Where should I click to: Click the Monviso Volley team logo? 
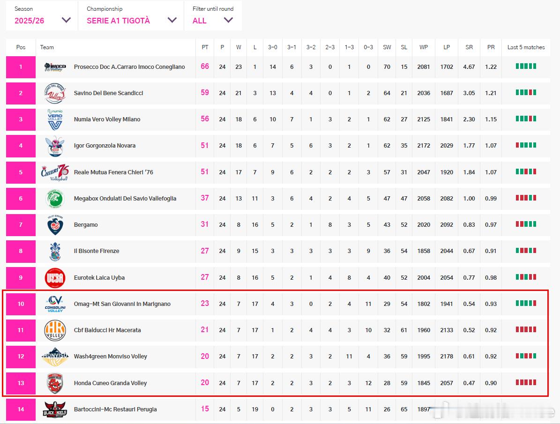(x=55, y=357)
